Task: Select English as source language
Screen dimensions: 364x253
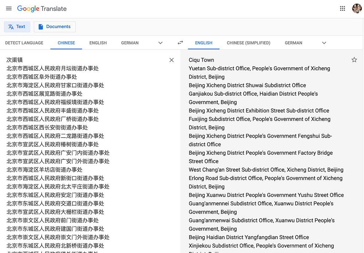Action: click(x=98, y=43)
